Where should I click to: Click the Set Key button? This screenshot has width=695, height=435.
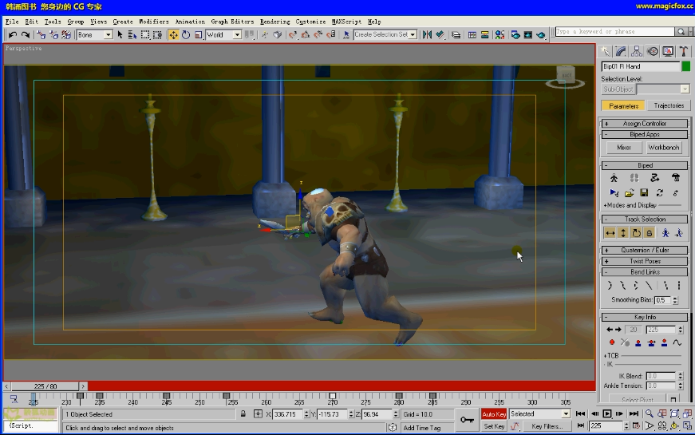[494, 426]
